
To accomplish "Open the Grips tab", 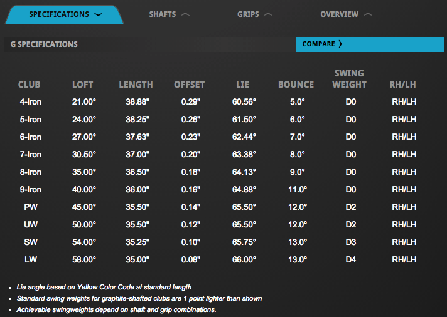I will point(248,14).
